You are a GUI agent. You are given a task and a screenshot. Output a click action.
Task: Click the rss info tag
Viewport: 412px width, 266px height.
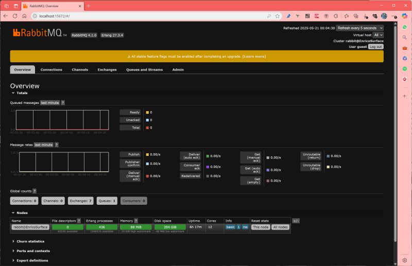(245, 227)
